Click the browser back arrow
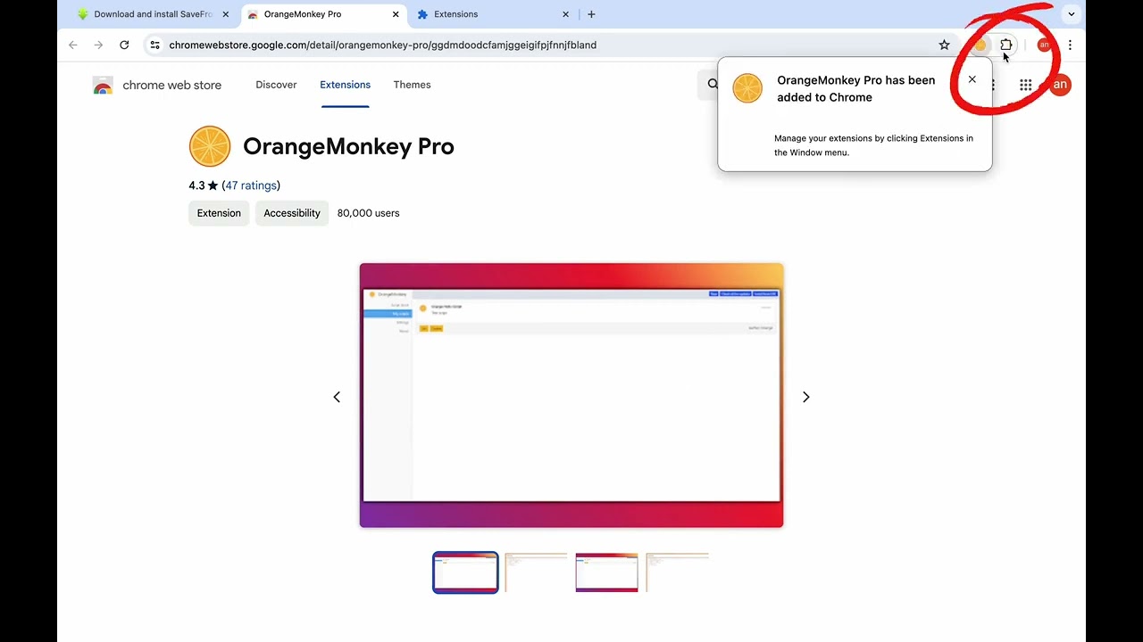The image size is (1143, 642). tap(73, 45)
